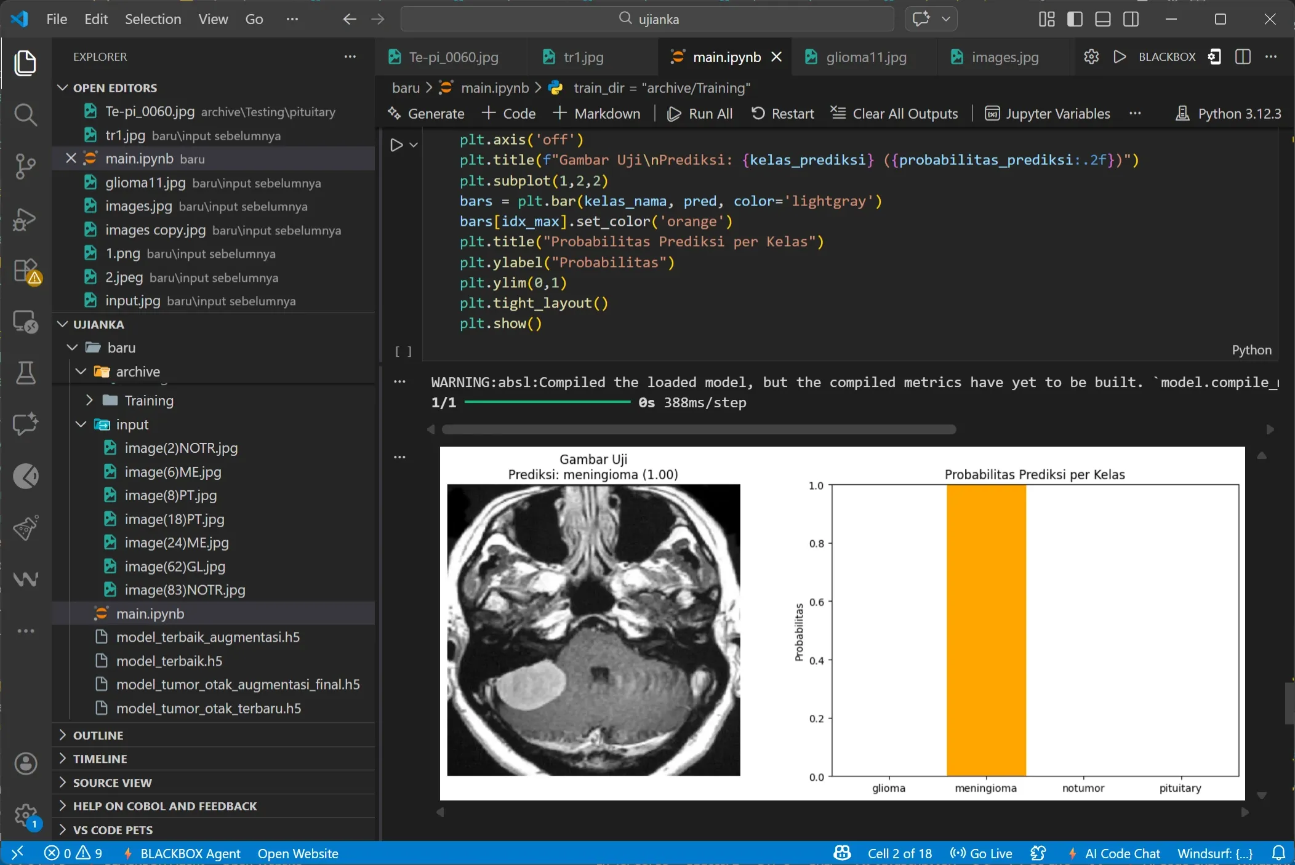Open the Selection menu

(x=153, y=19)
